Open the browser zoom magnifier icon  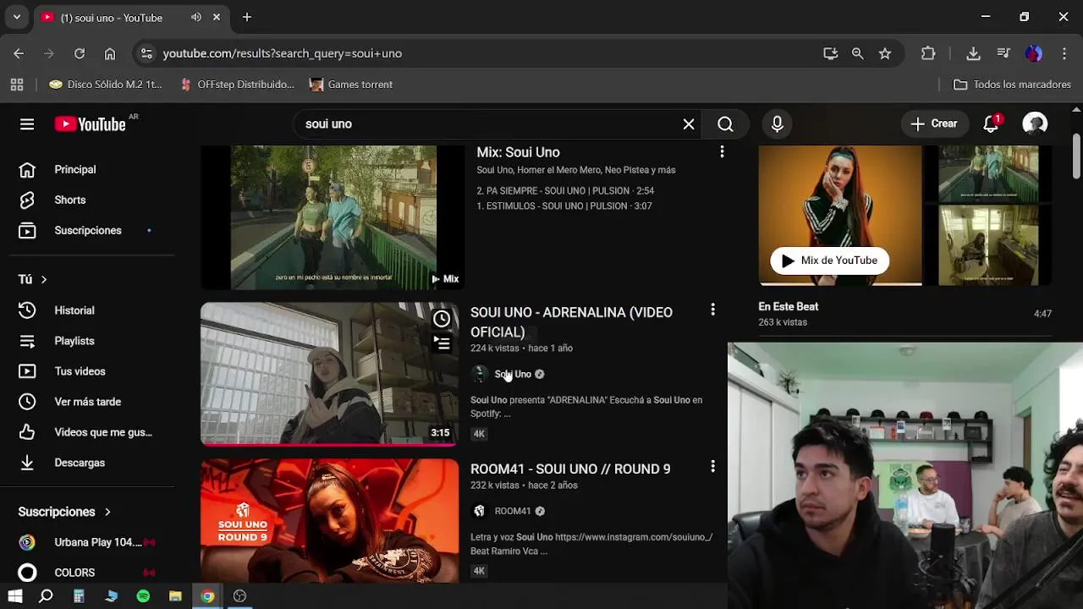pos(858,53)
